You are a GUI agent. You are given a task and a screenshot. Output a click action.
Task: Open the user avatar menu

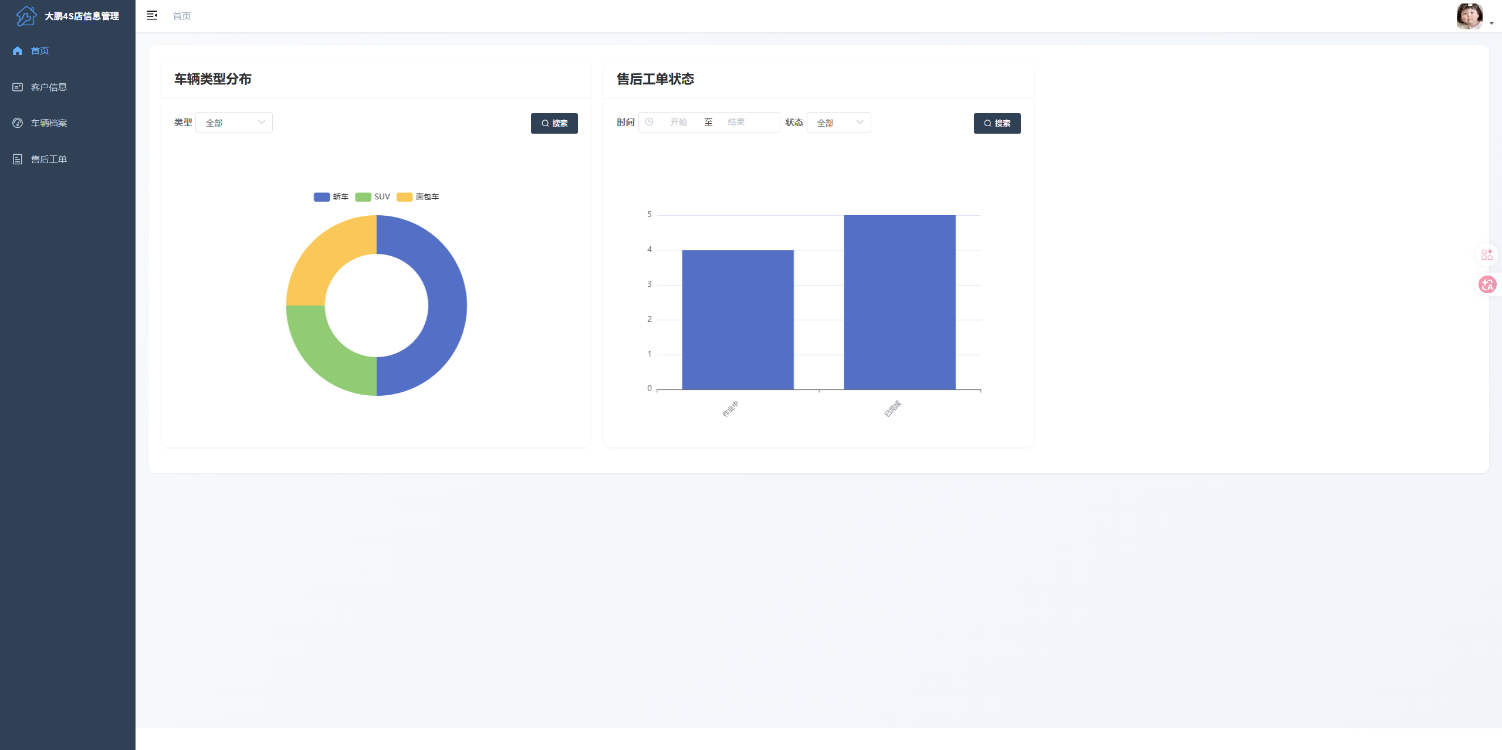point(1469,16)
